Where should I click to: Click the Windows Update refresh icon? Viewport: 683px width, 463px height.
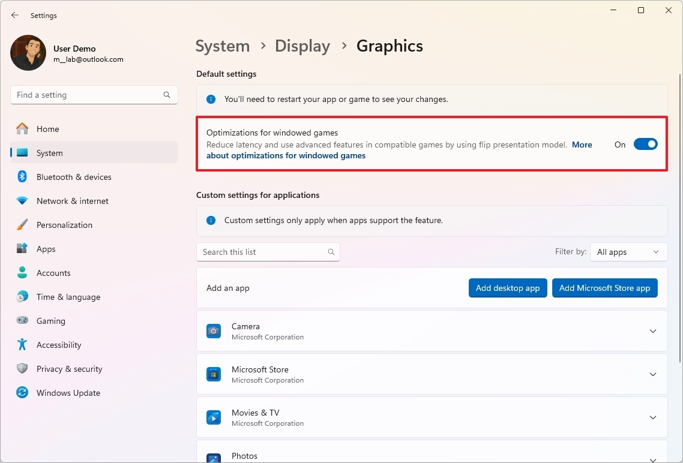point(22,392)
